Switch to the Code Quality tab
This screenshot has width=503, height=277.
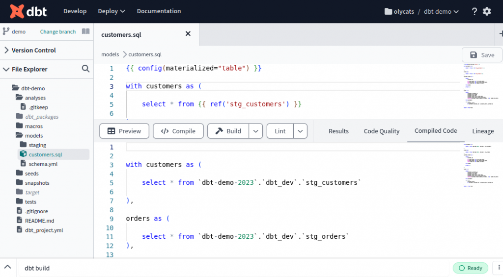click(x=381, y=131)
